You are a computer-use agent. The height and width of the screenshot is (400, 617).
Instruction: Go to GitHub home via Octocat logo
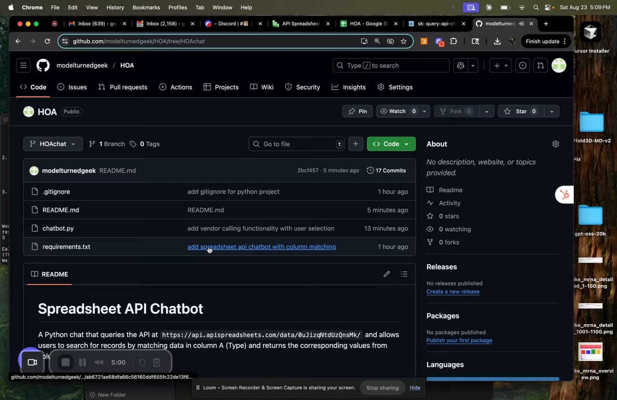[x=43, y=65]
